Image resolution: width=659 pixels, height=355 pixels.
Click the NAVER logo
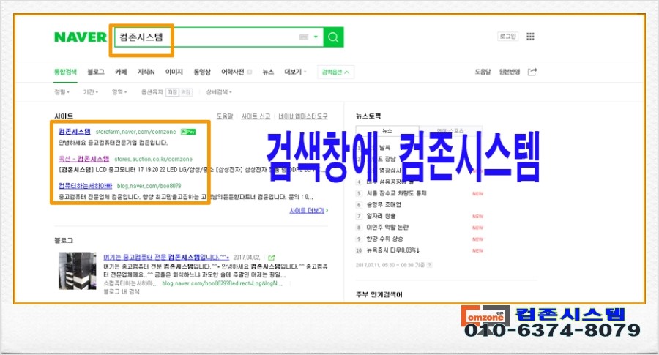point(80,37)
